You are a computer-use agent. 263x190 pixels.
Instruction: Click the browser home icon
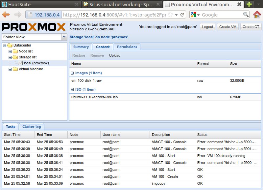click(257, 15)
